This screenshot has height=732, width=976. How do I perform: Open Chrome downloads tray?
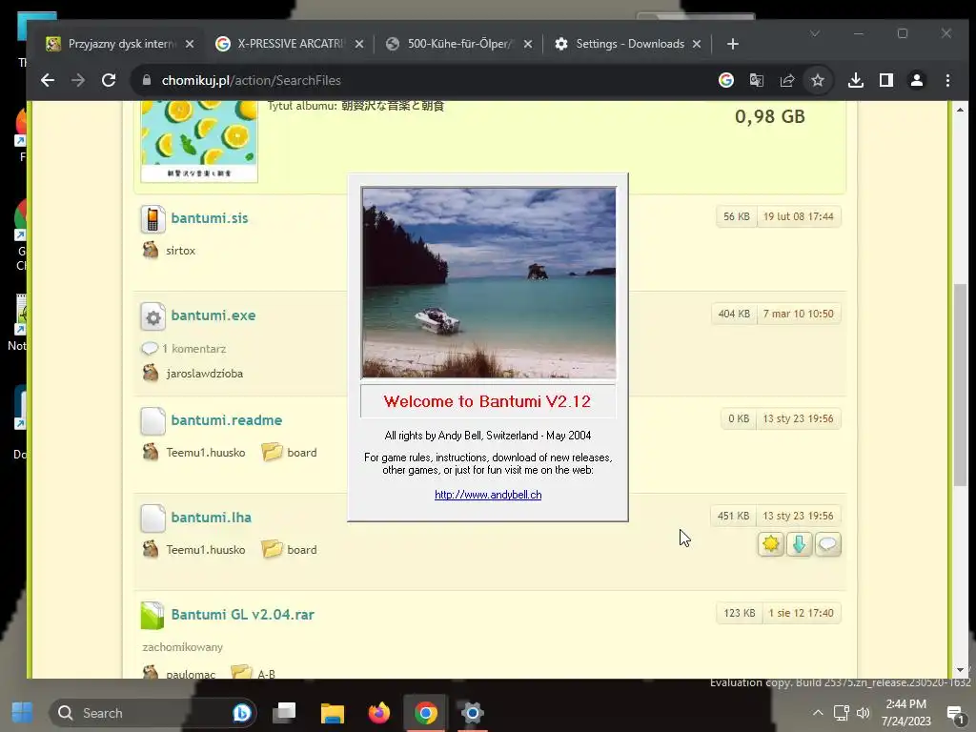[856, 80]
